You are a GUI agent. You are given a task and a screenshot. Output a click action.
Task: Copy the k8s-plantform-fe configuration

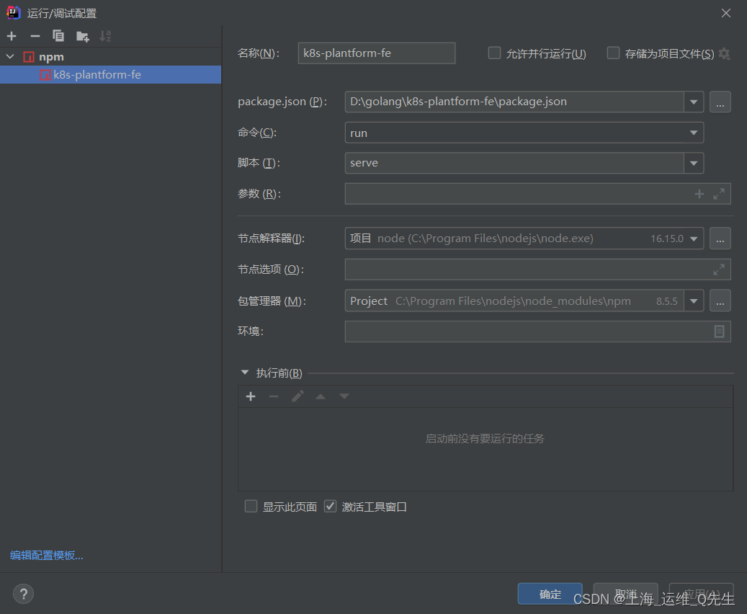(x=58, y=36)
